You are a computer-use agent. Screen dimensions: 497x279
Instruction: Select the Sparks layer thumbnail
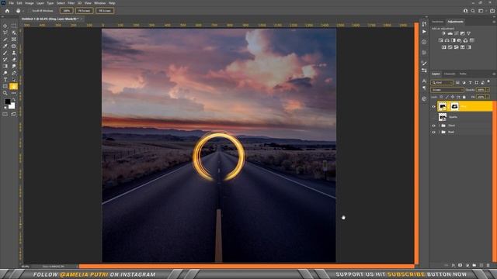[443, 117]
